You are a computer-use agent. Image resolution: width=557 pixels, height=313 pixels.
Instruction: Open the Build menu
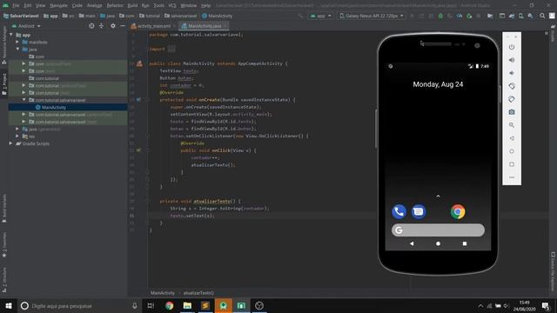pyautogui.click(x=132, y=6)
